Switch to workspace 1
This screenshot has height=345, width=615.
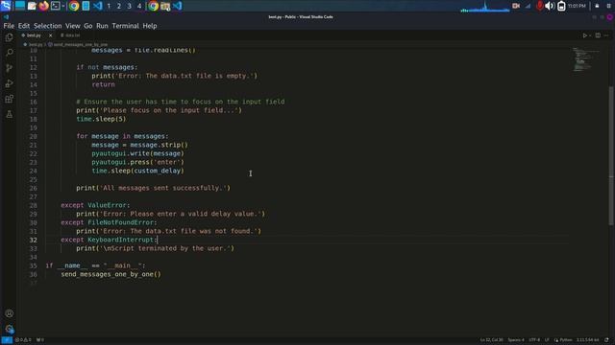point(109,6)
